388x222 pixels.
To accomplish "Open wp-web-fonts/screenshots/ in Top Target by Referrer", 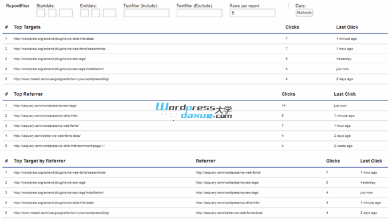I will [x=60, y=173].
